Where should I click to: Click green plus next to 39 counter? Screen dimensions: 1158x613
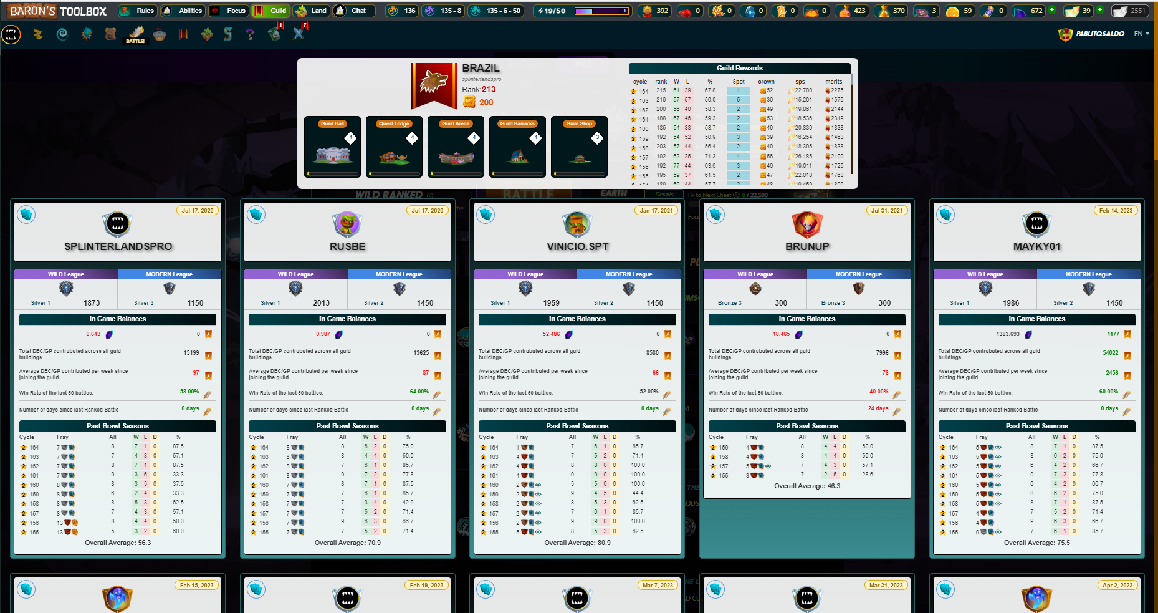click(1100, 10)
